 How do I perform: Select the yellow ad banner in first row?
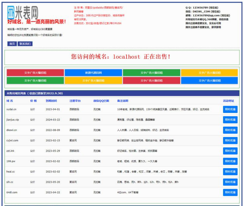pos(210,73)
